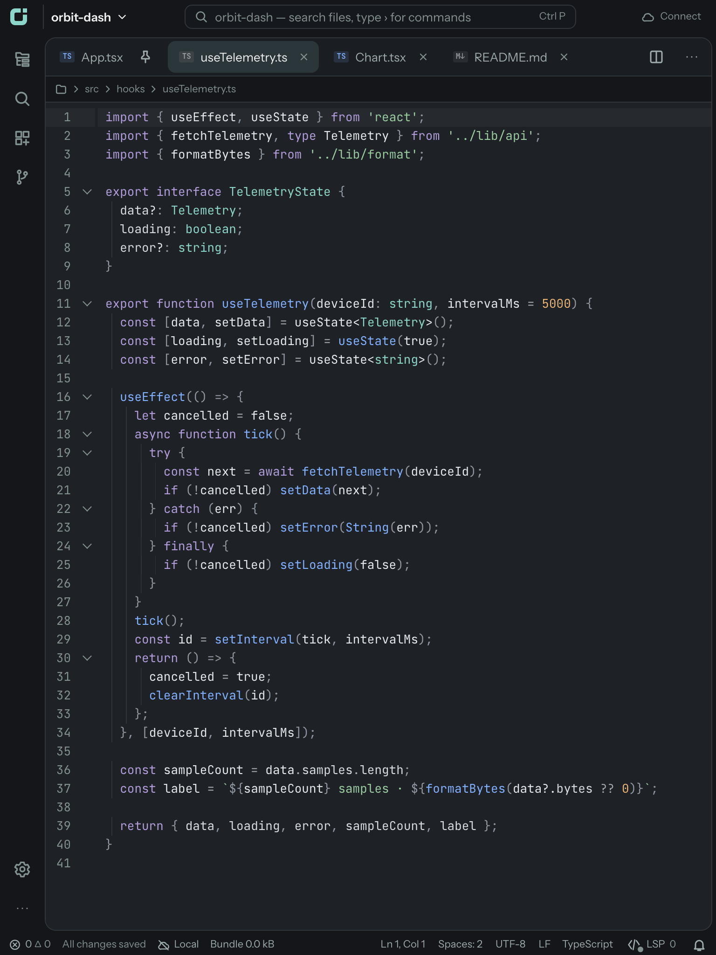Screen dimensions: 716x955
Task: Collapse the finally block on line 24
Action: point(87,546)
